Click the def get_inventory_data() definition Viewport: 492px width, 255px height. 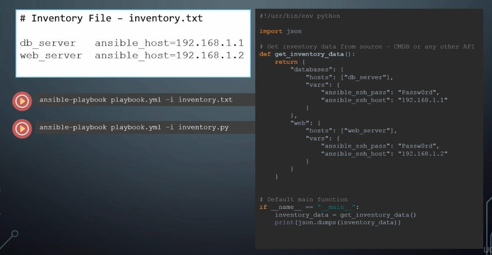[307, 54]
